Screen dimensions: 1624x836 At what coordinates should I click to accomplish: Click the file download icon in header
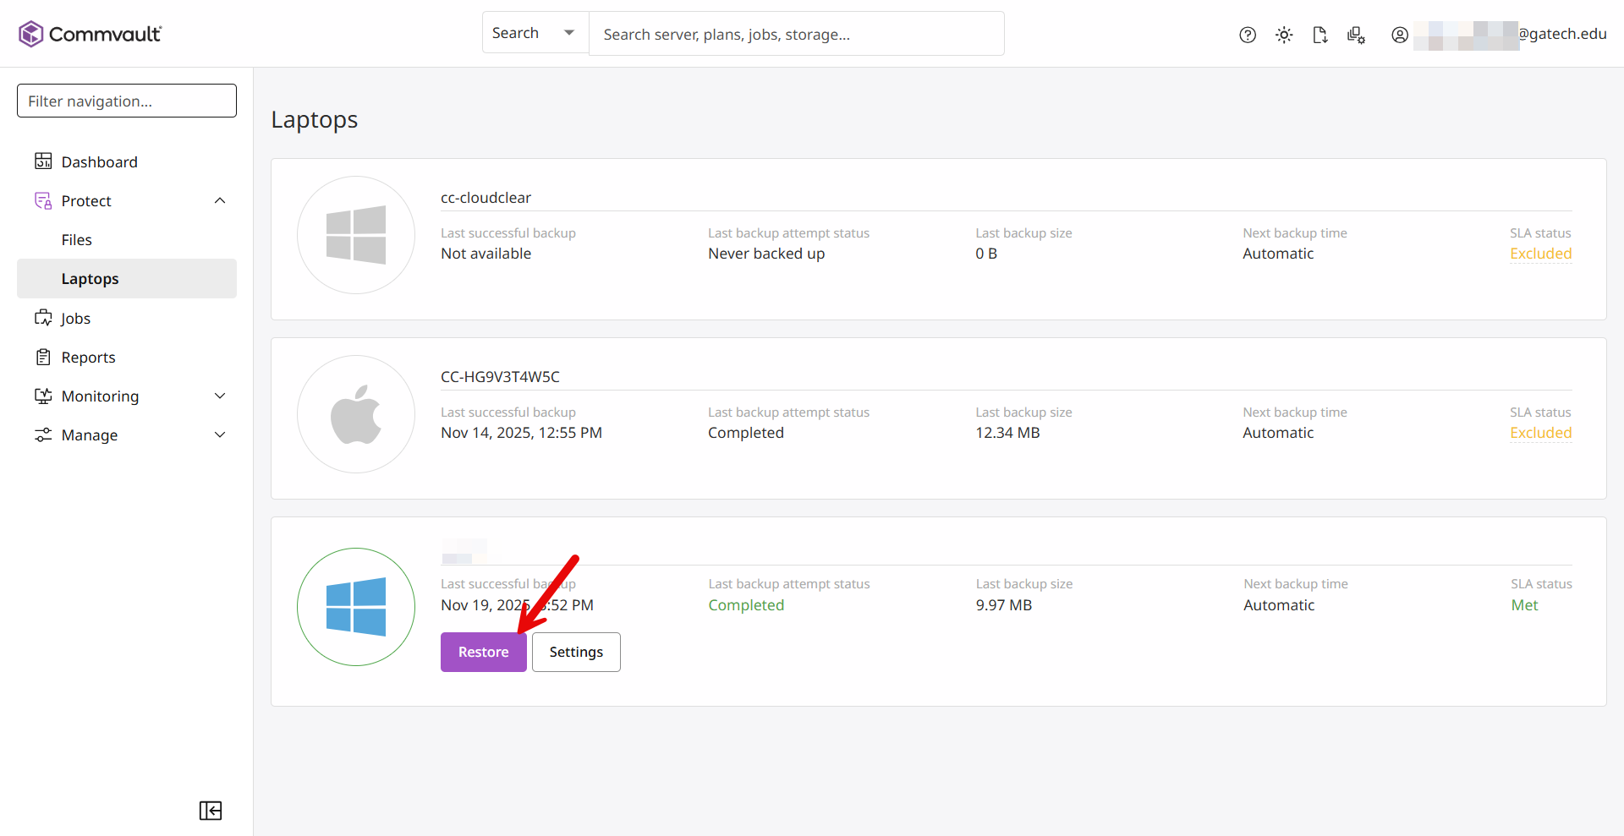coord(1319,35)
